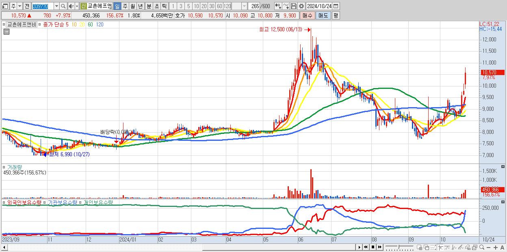The image size is (507, 252).
Task: Select the 30 interval button
Action: pyautogui.click(x=212, y=6)
